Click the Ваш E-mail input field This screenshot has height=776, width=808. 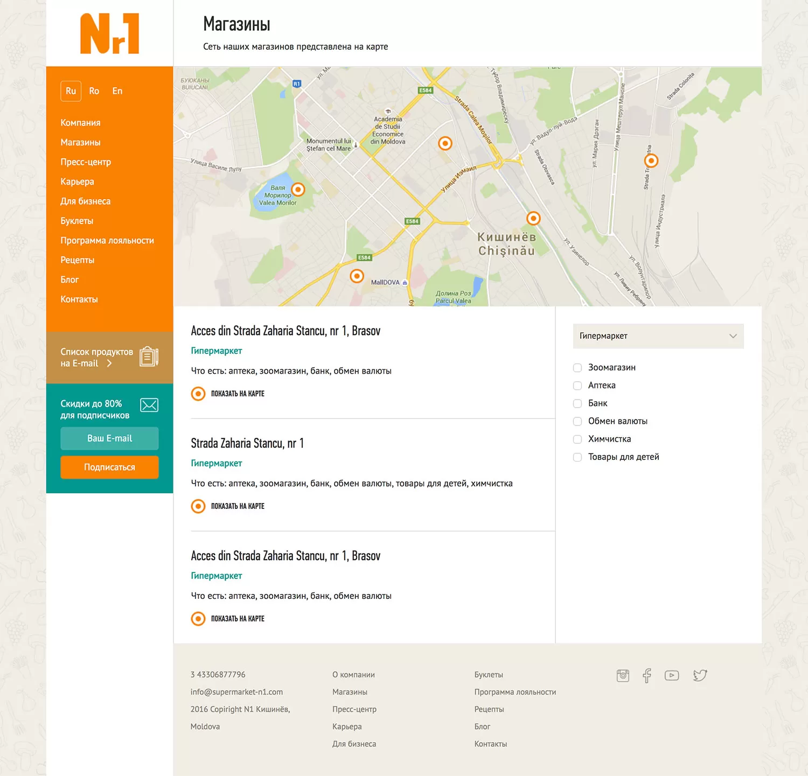point(109,438)
